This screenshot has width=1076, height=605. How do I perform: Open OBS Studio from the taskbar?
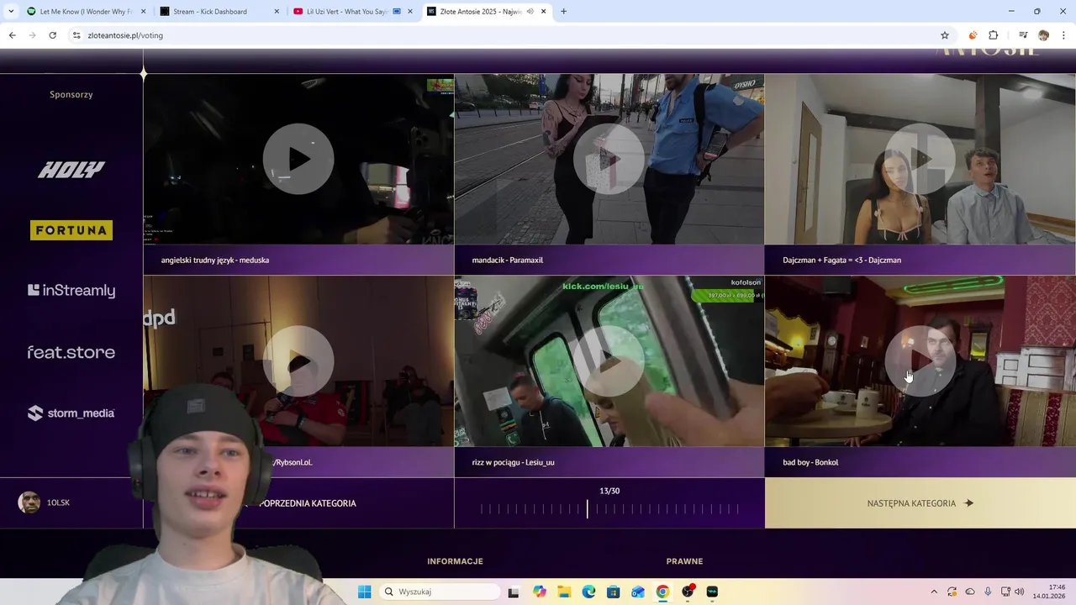688,592
